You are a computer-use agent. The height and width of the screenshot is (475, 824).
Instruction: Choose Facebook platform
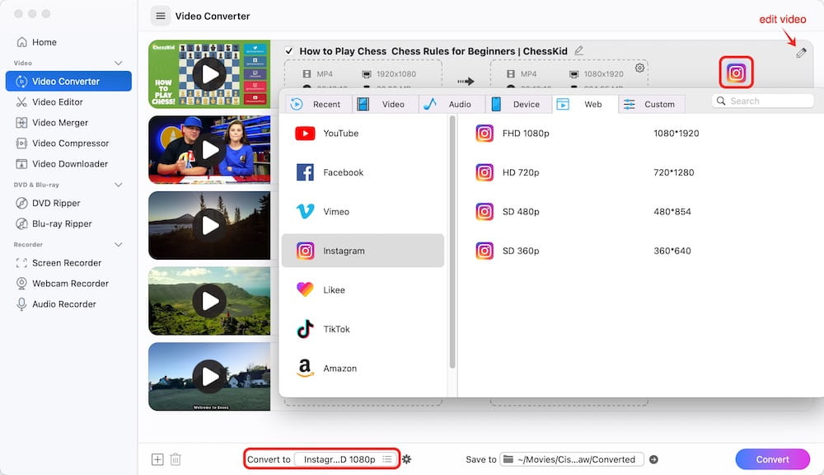363,172
